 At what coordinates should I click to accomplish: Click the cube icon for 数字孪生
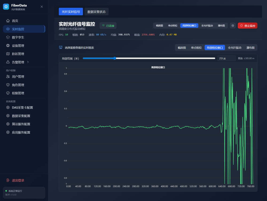coord(8,37)
